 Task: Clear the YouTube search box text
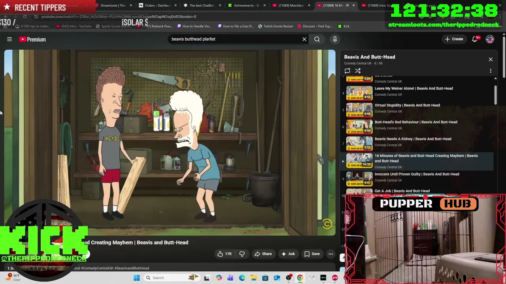(x=304, y=39)
